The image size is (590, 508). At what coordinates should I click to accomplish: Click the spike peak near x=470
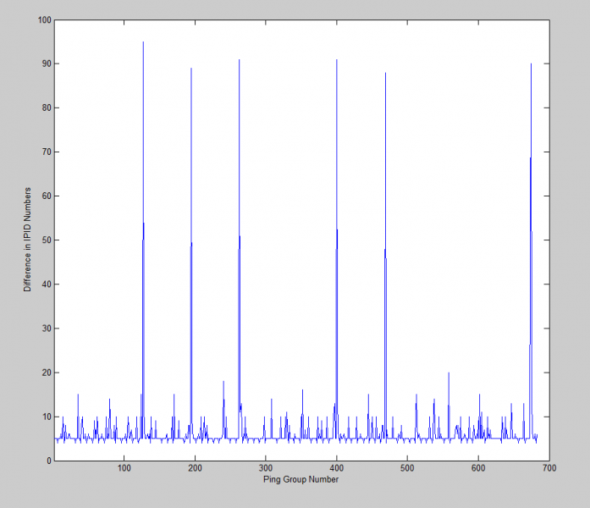coord(385,74)
